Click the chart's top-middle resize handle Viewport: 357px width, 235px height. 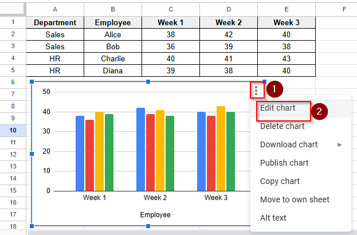148,82
